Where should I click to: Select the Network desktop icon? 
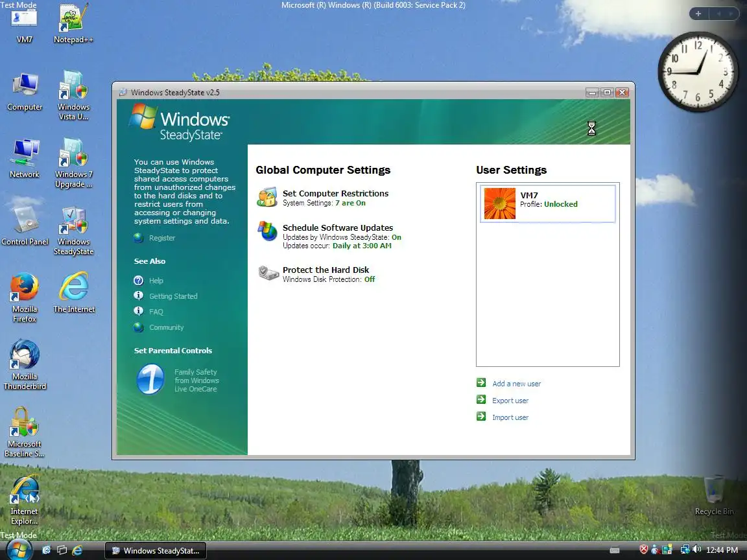(24, 159)
